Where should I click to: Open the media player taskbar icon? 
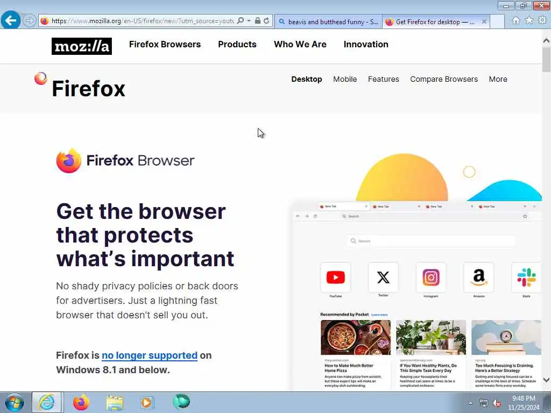pos(146,402)
